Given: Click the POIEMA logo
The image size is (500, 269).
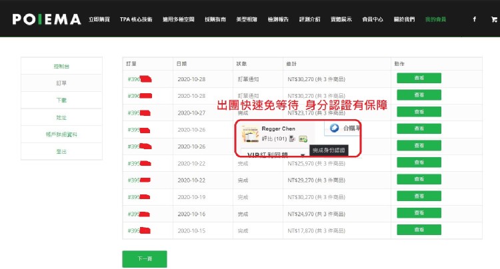Looking at the screenshot, I should 45,19.
